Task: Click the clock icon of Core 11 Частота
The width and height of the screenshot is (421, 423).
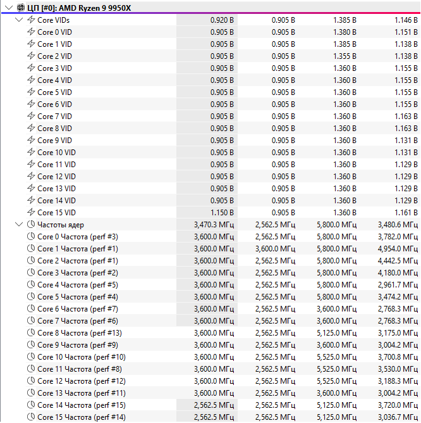Action: point(31,369)
